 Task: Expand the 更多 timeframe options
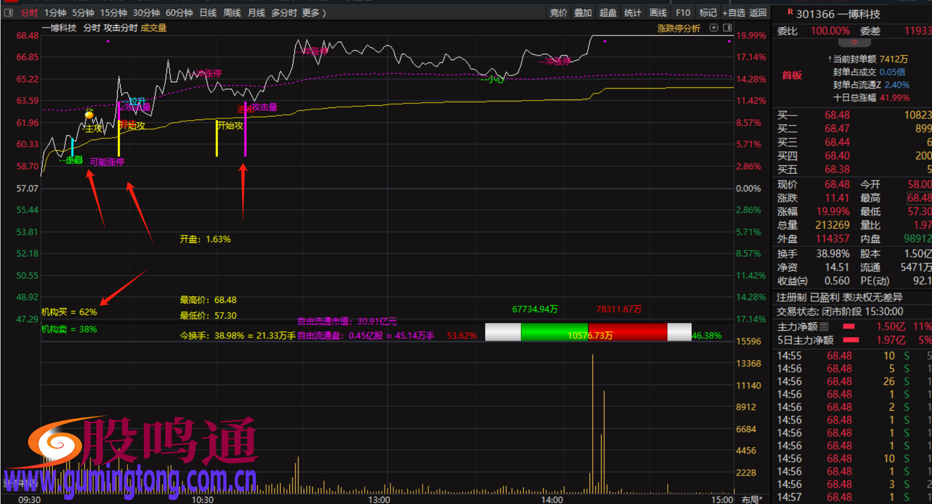click(314, 13)
